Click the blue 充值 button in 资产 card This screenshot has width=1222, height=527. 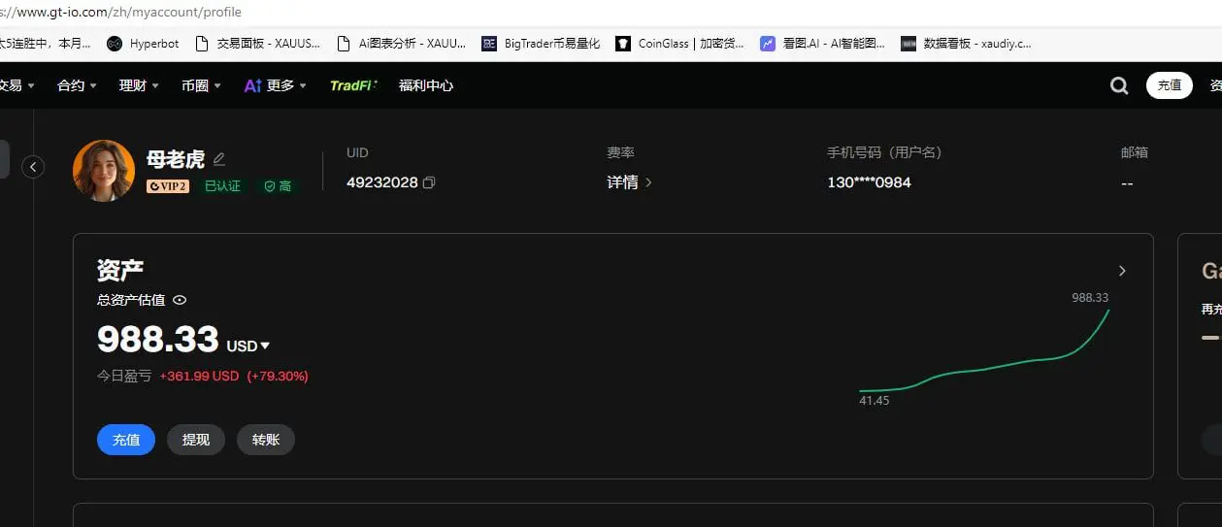click(x=126, y=440)
